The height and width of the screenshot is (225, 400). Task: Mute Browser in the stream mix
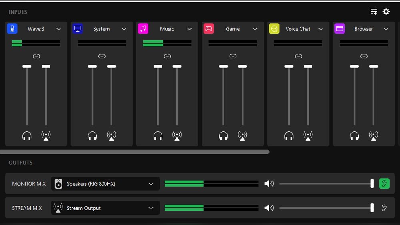tap(374, 136)
